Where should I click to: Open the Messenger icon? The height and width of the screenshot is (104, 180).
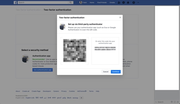123,3
